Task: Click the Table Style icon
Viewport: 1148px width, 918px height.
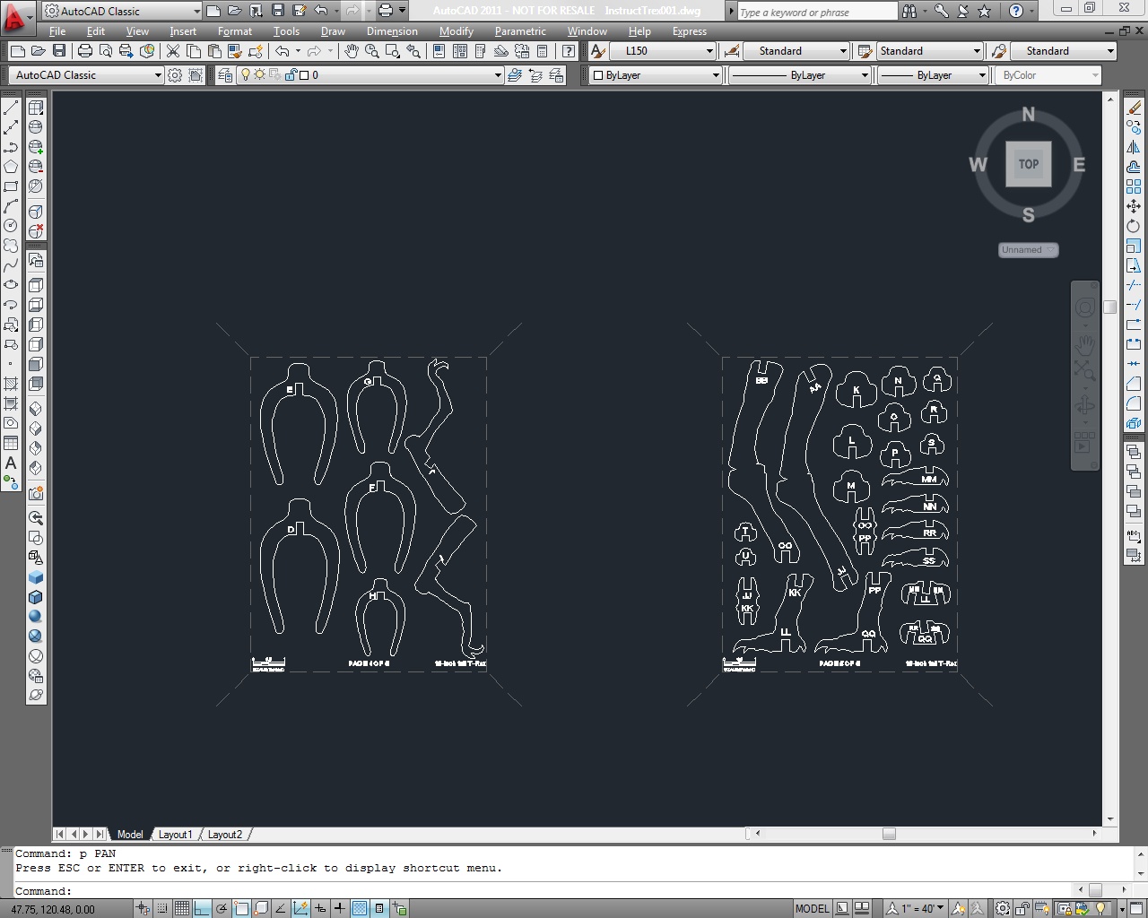Action: click(x=865, y=51)
